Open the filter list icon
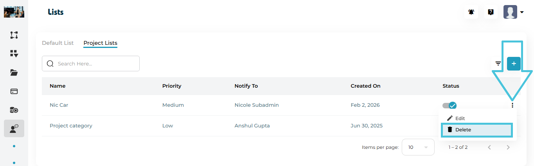The width and height of the screenshot is (534, 166). click(x=498, y=64)
